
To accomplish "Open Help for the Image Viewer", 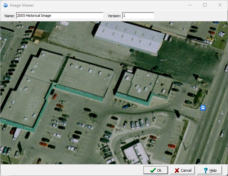I will click(209, 170).
